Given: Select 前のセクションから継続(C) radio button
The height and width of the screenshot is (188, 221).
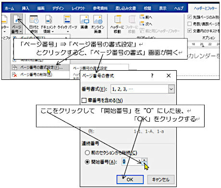Looking at the screenshot, I should pyautogui.click(x=87, y=152).
